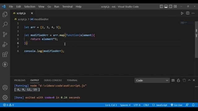198x111 pixels.
Task: Open the View menu
Action: point(41,6)
